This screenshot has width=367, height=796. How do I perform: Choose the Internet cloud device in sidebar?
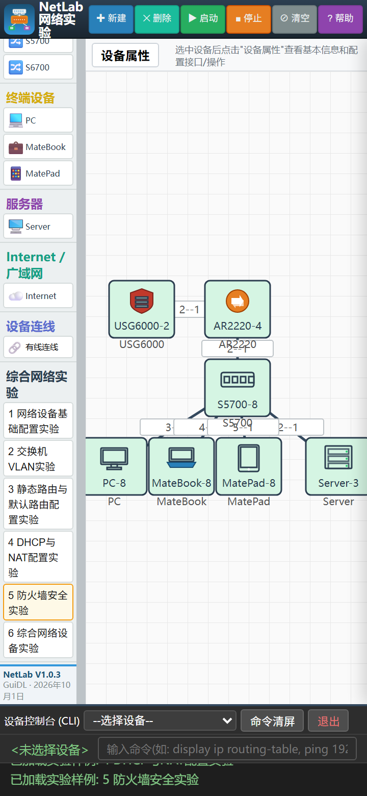[x=38, y=295]
